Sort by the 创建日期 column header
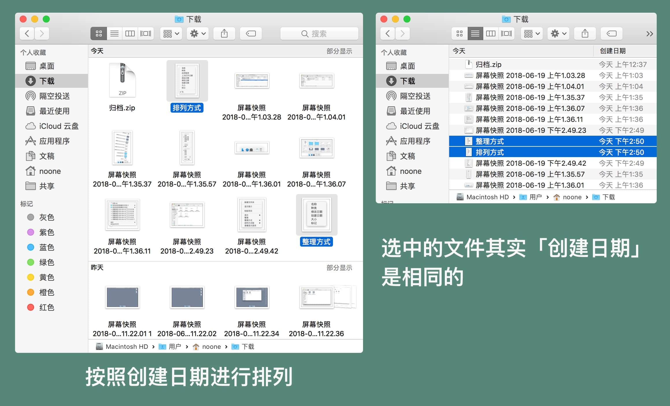The image size is (670, 406). 613,51
